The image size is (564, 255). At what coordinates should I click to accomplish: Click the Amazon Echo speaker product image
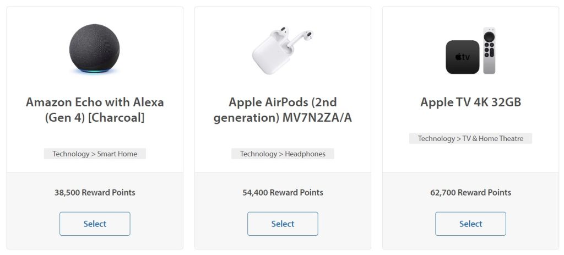95,48
